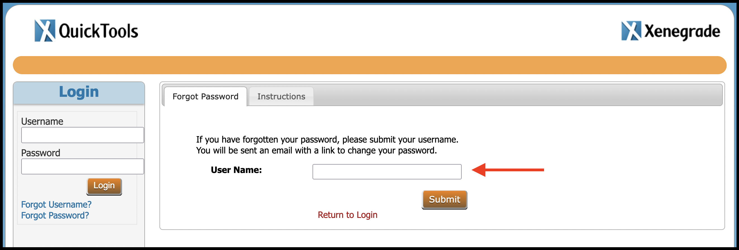Click the Username label above login field
Screen dimensions: 739x250
pyautogui.click(x=42, y=121)
